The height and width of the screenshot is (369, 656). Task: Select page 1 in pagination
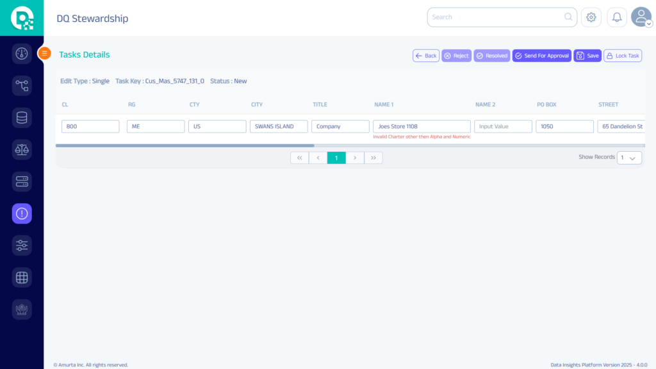pyautogui.click(x=336, y=158)
